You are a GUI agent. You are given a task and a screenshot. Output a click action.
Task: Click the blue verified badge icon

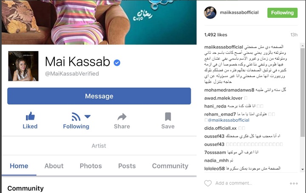pyautogui.click(x=117, y=63)
